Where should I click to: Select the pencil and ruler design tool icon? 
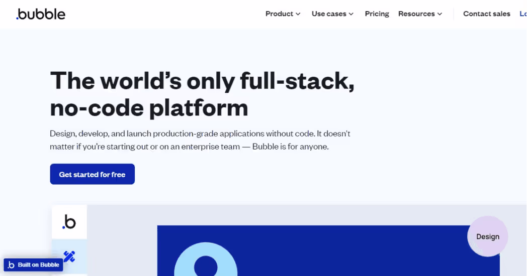coord(69,256)
